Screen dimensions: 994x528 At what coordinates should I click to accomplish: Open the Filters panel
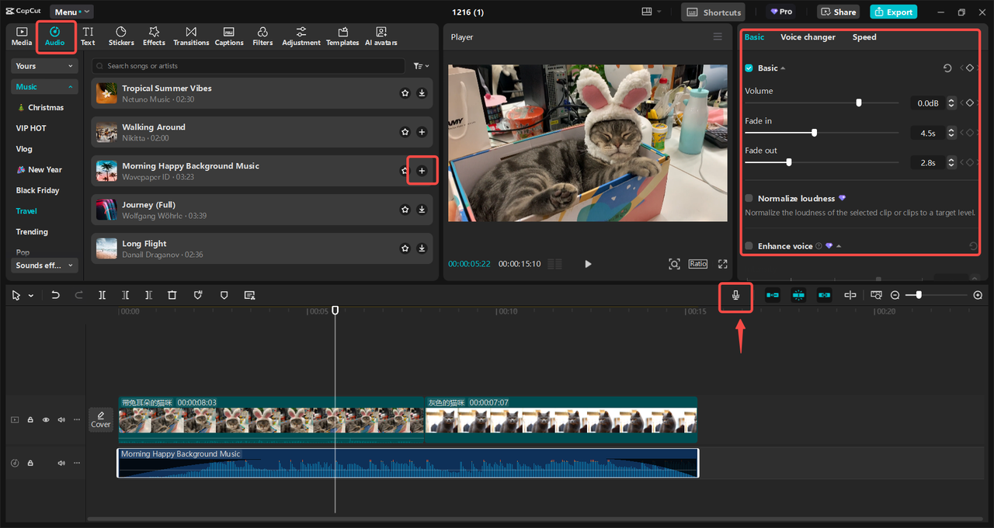(262, 36)
